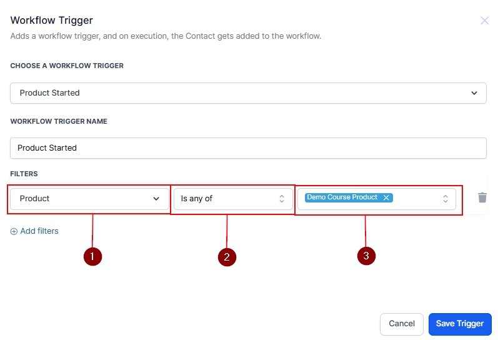Focus the Workflow Trigger Name input field

click(248, 148)
